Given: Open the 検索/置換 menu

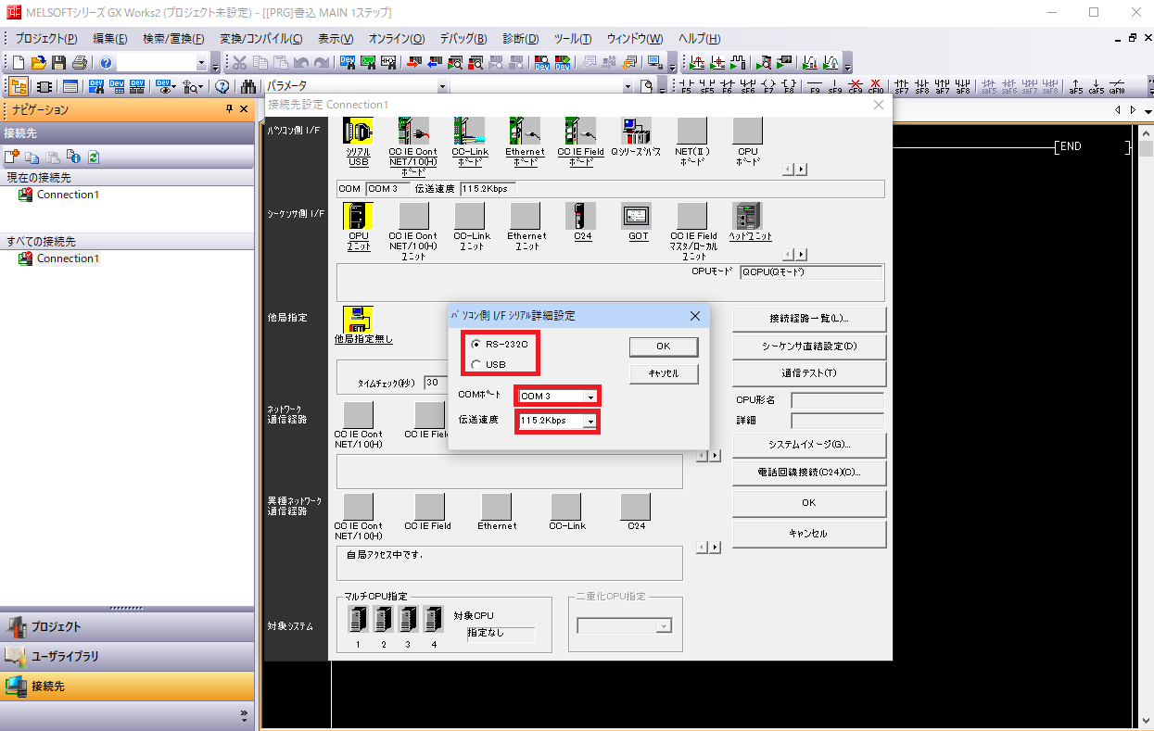Looking at the screenshot, I should [x=173, y=39].
